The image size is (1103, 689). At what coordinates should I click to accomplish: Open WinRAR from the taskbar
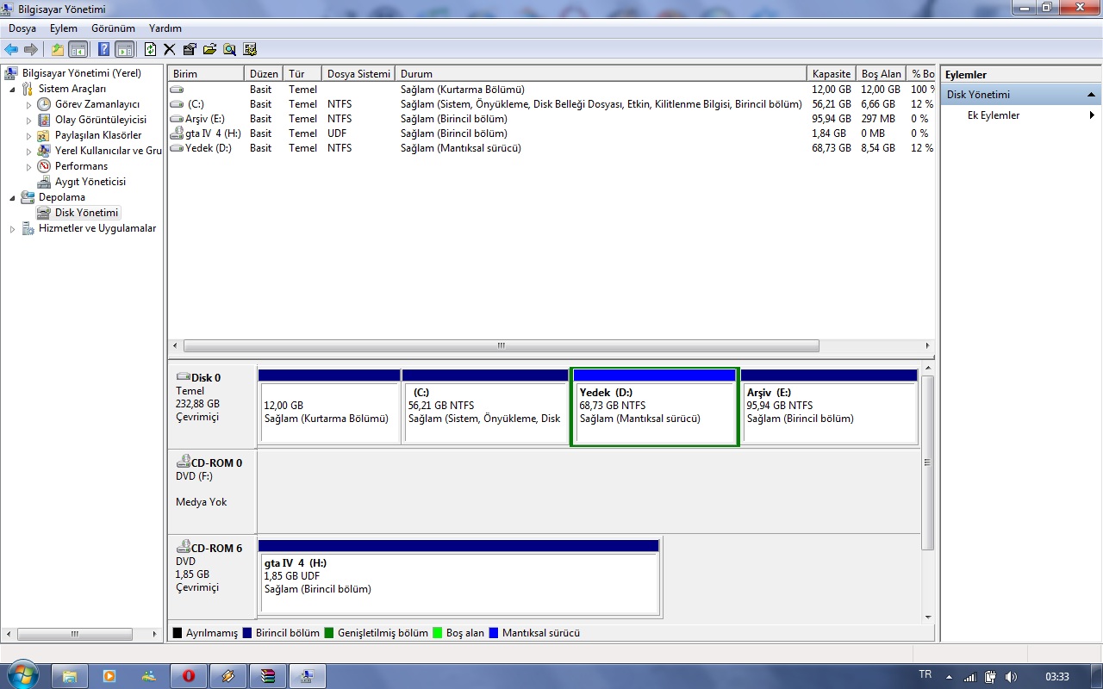point(267,676)
